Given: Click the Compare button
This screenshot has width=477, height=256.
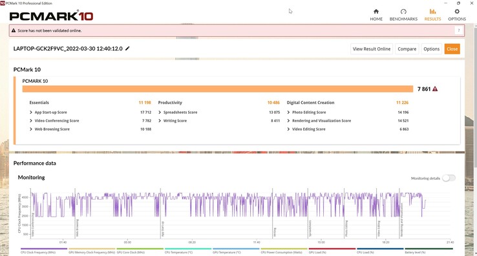Looking at the screenshot, I should tap(407, 49).
